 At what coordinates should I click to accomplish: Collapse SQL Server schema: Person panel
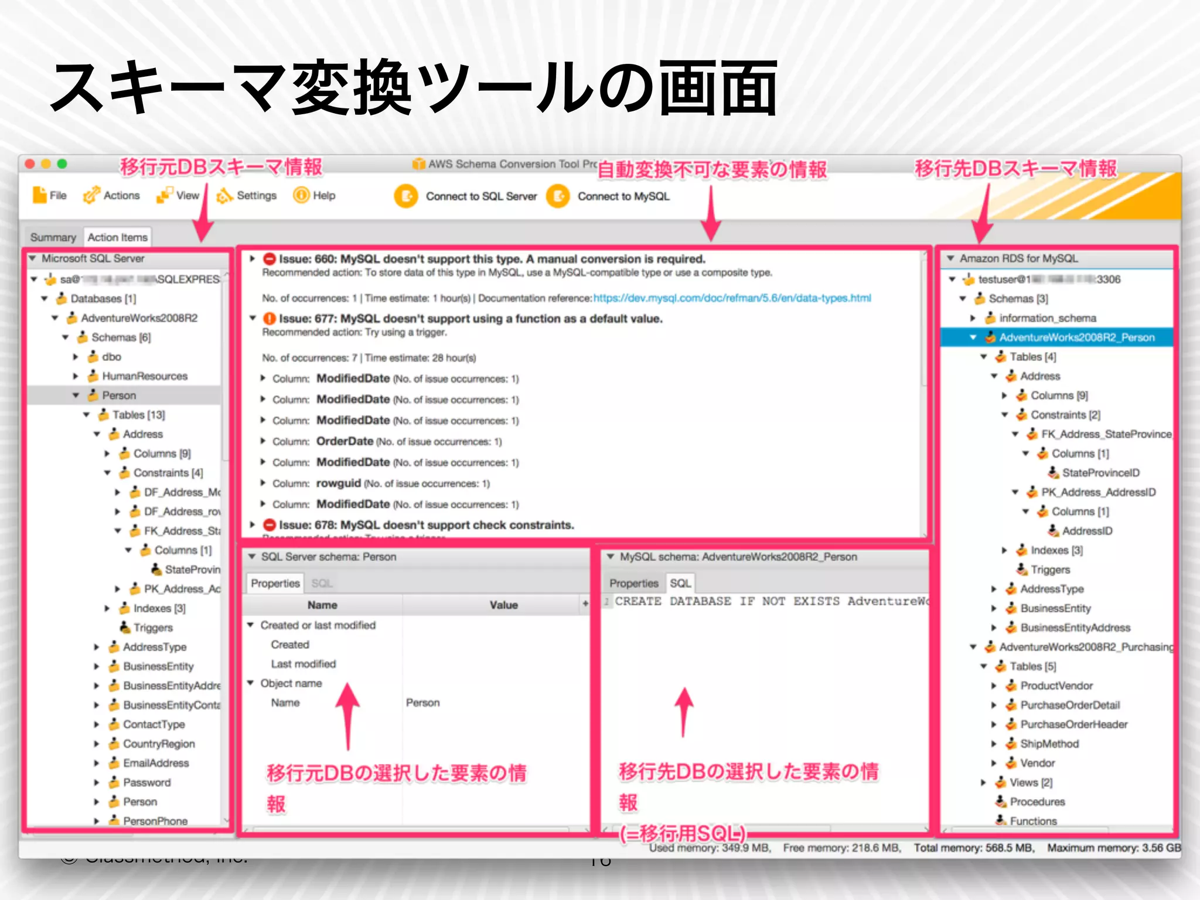[x=252, y=556]
